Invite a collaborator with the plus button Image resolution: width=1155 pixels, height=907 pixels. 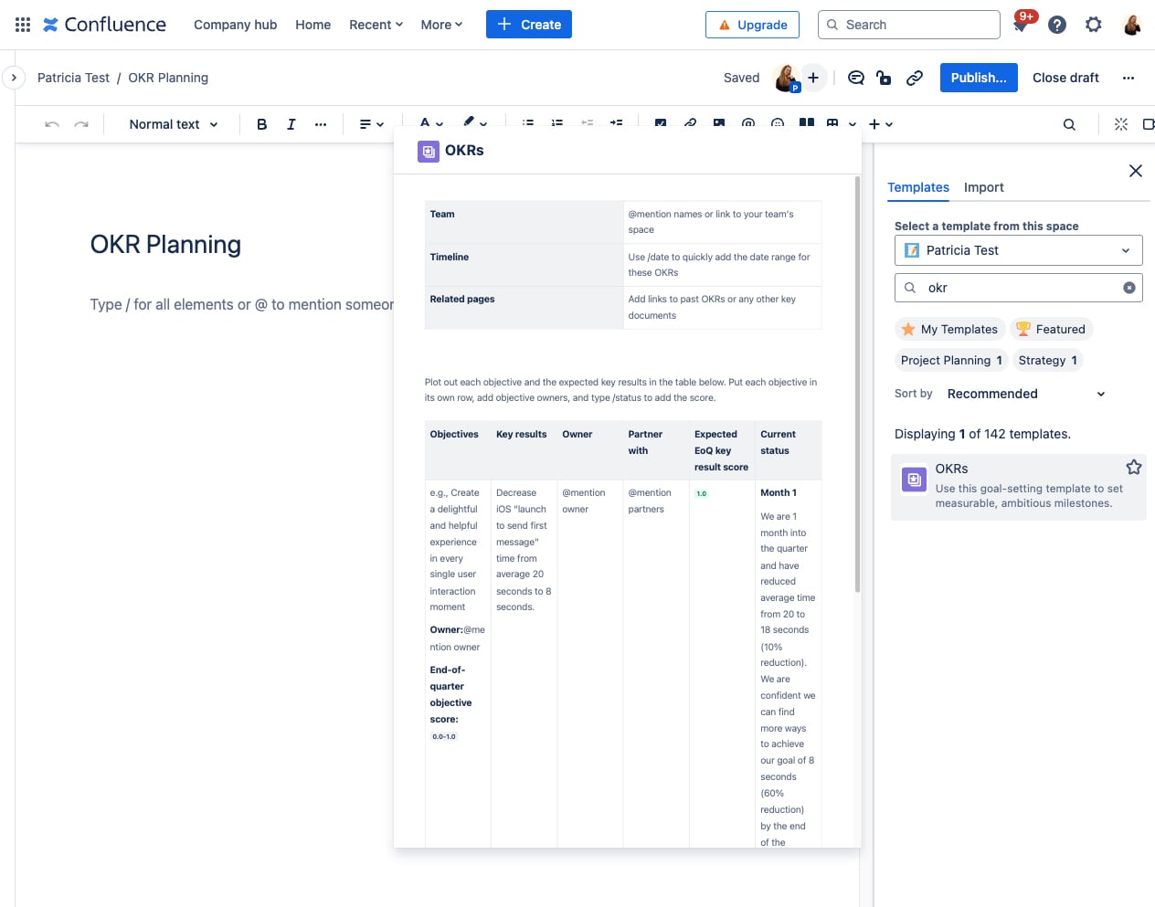point(813,78)
